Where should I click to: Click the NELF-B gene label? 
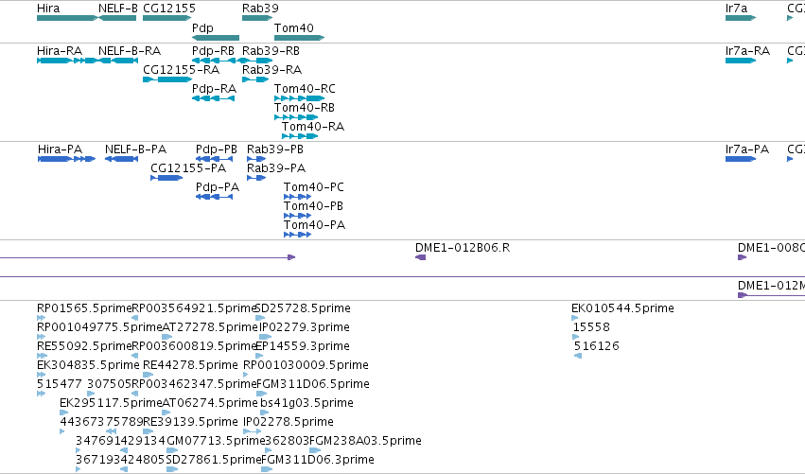click(118, 9)
